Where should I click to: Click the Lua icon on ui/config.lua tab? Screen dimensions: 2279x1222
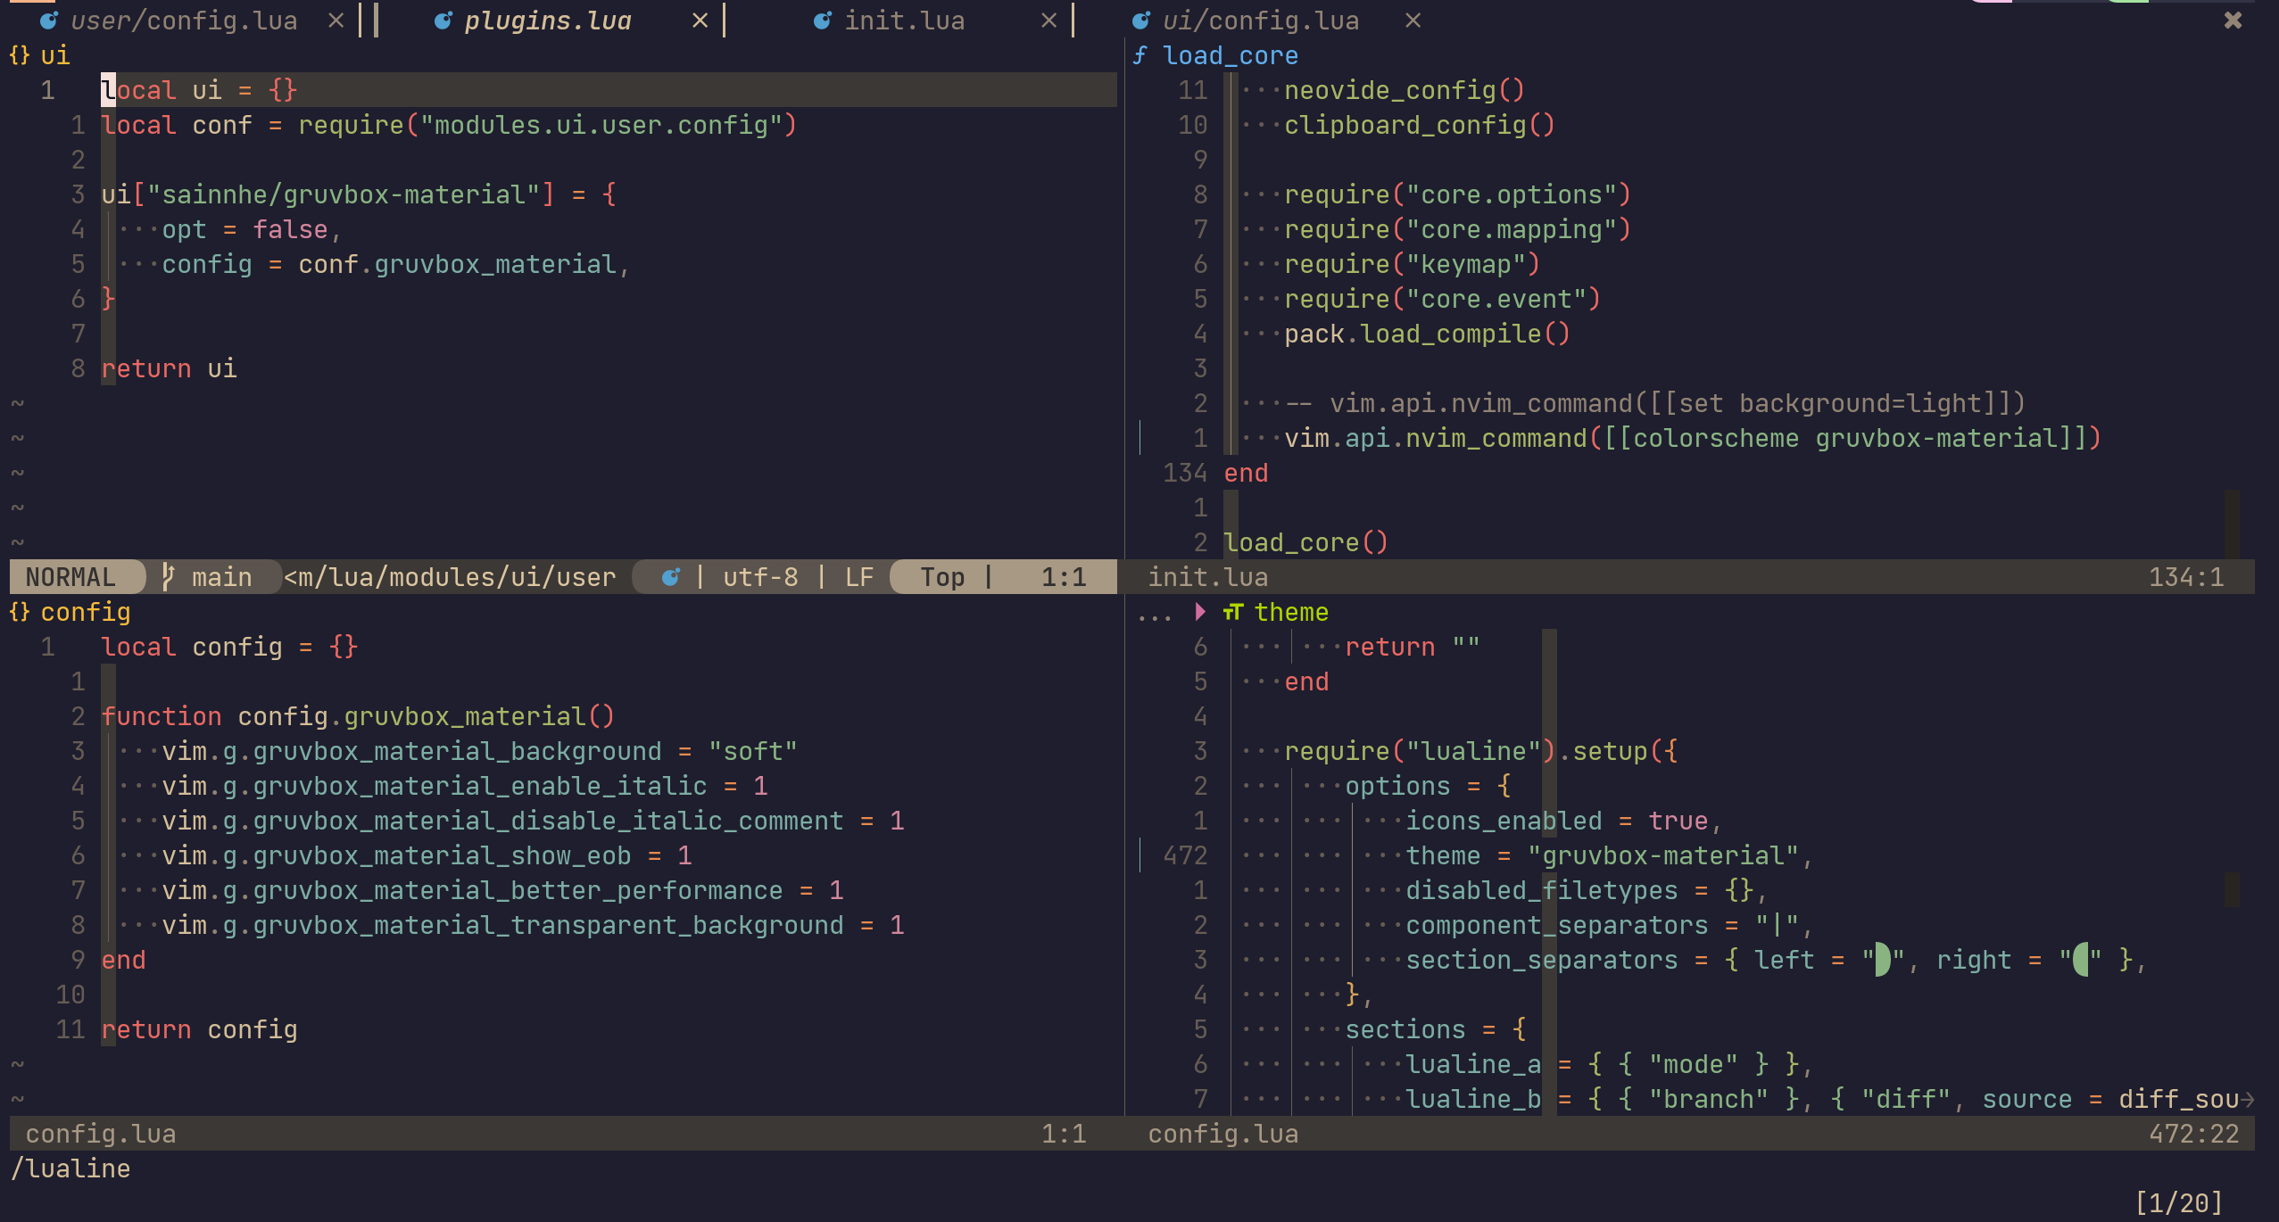pos(1140,20)
